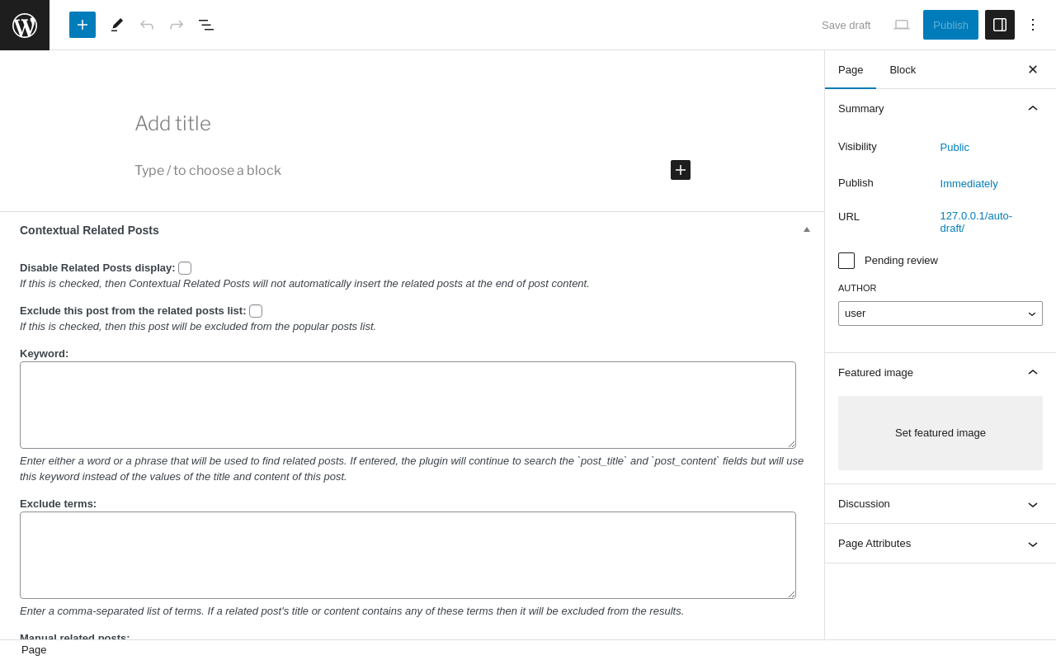Click into the Keyword text area
The height and width of the screenshot is (660, 1056).
coord(408,405)
